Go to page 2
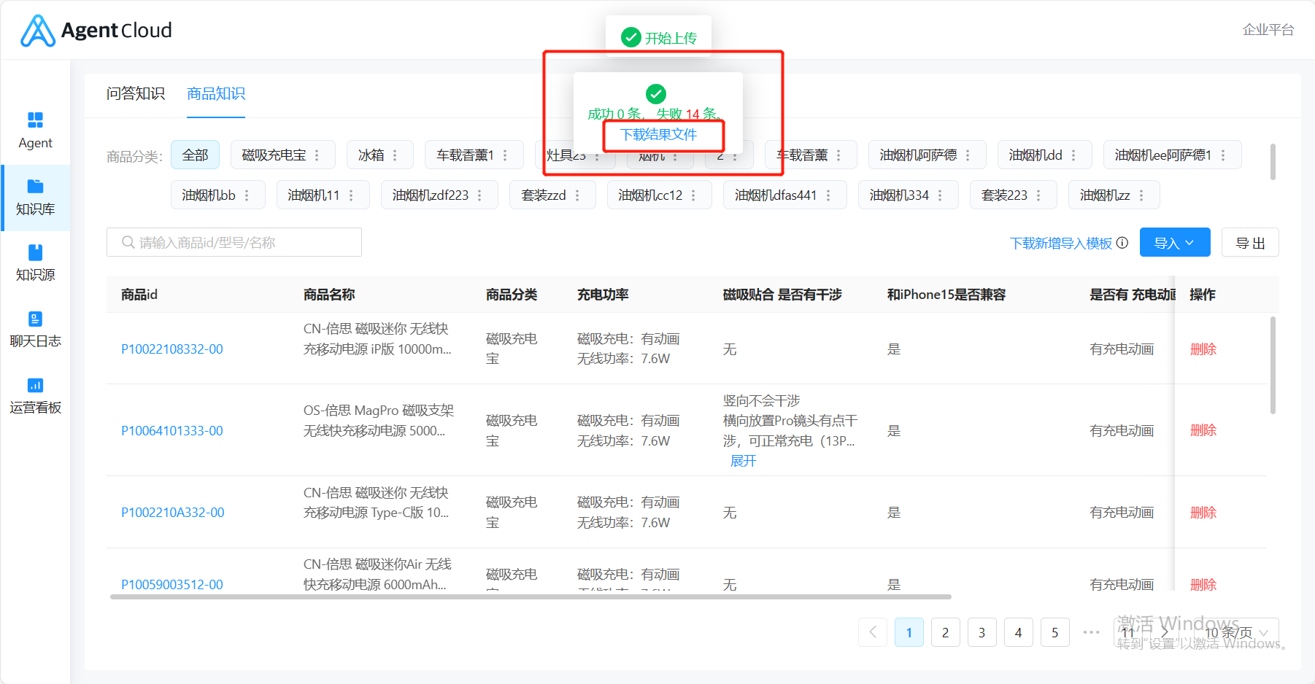 coord(946,632)
